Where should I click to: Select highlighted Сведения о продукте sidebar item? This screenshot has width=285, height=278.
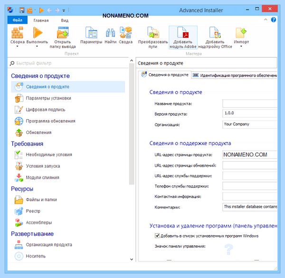tap(68, 87)
